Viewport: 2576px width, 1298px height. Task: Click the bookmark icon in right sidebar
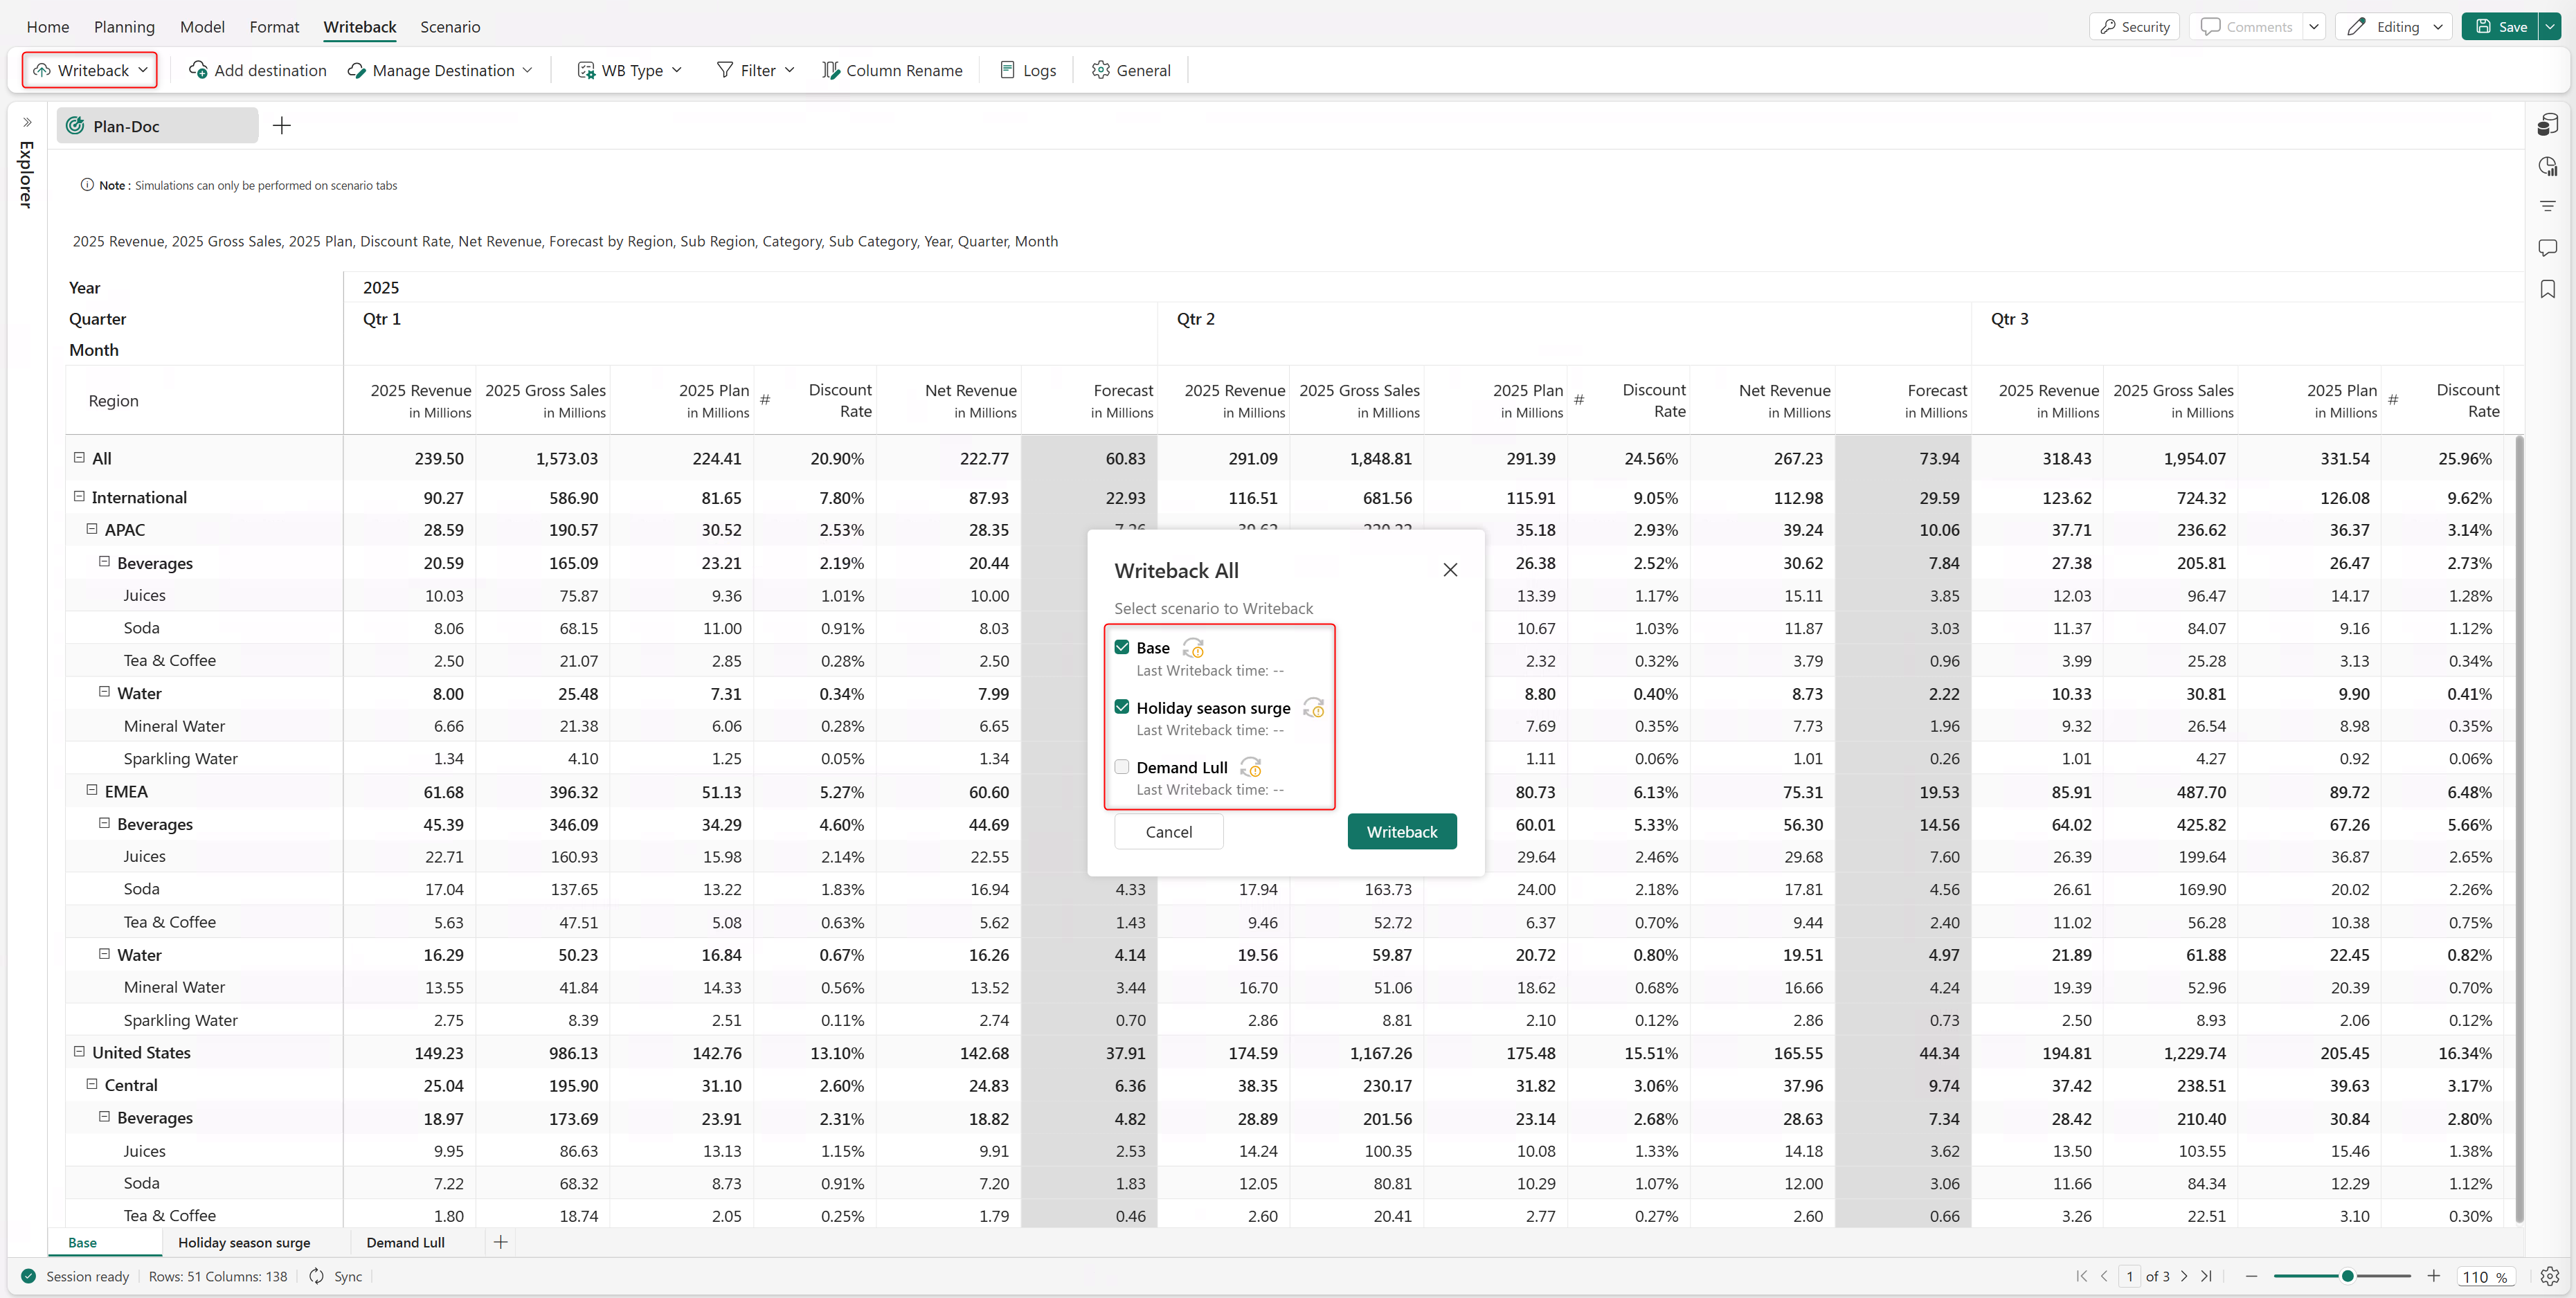2547,289
